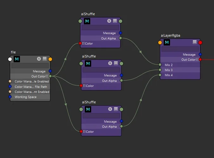Click red output port atop aiLayerRgba node
The width and height of the screenshot is (214, 158).
click(x=200, y=43)
